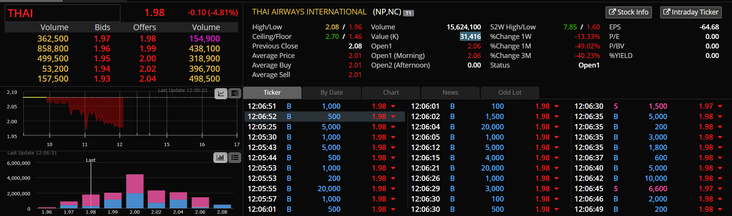
Task: Click the 1.98 volume bar in chart
Action: click(91, 201)
